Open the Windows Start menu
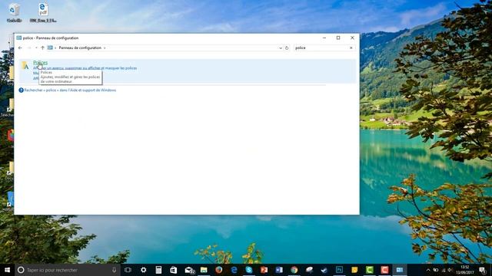 [7, 270]
